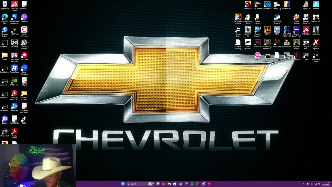Open Way of the Hunter icon

[x=296, y=44]
